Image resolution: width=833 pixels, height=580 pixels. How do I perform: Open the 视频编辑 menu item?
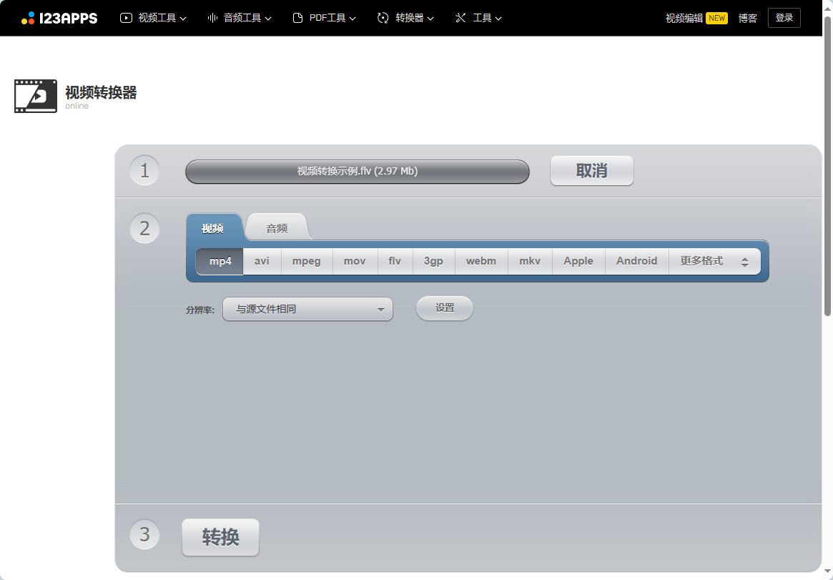pyautogui.click(x=683, y=17)
